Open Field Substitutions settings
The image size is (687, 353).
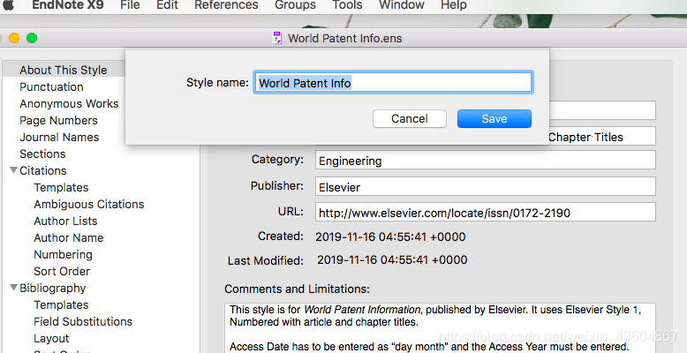83,321
